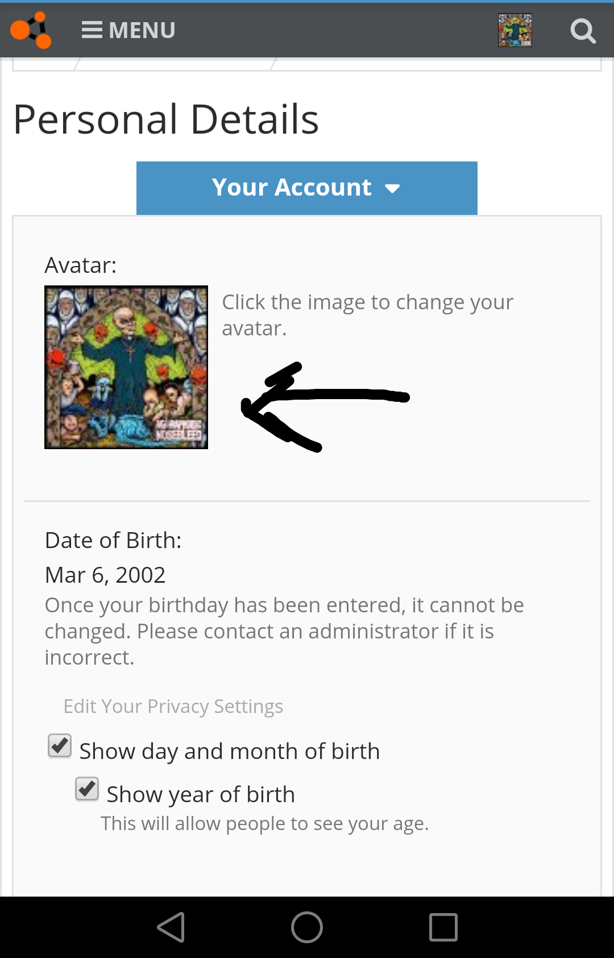Toggle Show year of birth checkbox

(x=87, y=789)
